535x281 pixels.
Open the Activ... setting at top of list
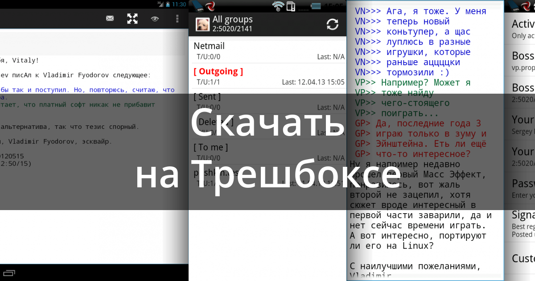[520, 28]
